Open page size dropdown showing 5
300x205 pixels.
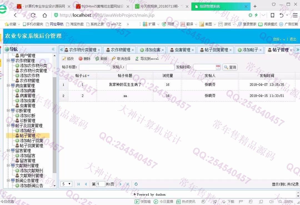click(x=66, y=184)
